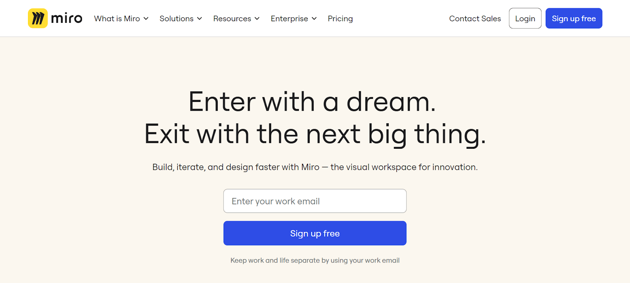Click Sign up free in the navigation bar

click(x=574, y=18)
